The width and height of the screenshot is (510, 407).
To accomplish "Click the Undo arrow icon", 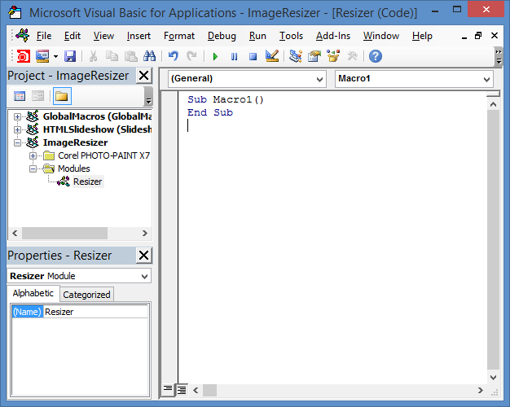I will point(174,56).
